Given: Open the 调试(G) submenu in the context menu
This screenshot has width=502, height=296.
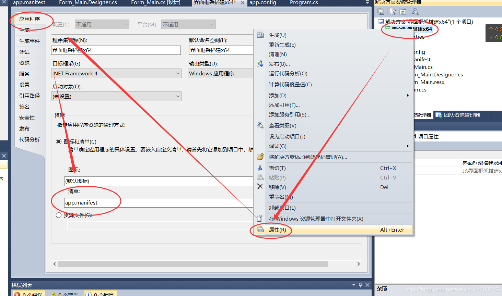Looking at the screenshot, I should pyautogui.click(x=333, y=146).
